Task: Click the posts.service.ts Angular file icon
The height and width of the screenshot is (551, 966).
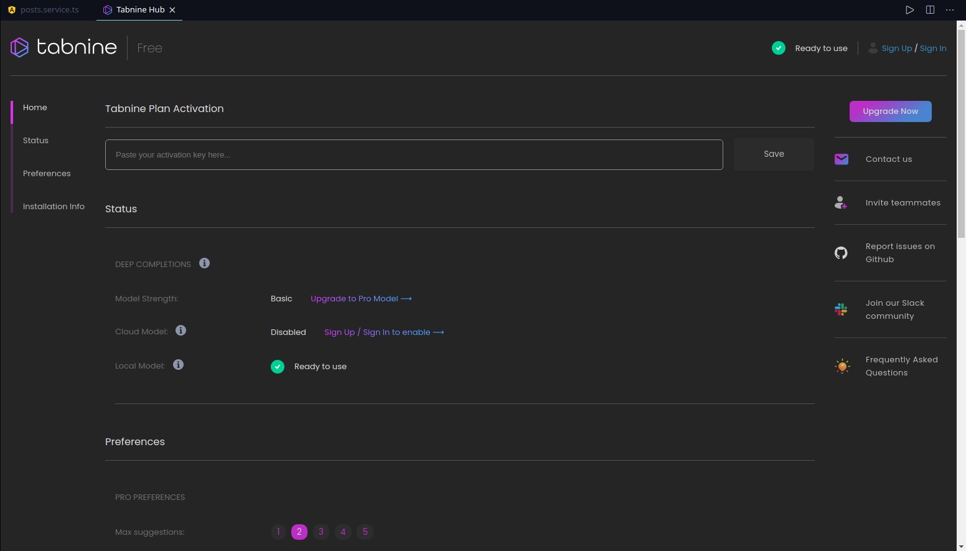Action: tap(11, 10)
